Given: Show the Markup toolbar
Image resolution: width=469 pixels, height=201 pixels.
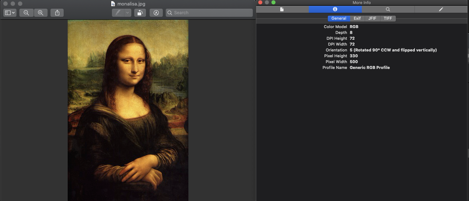Looking at the screenshot, I should tap(156, 13).
